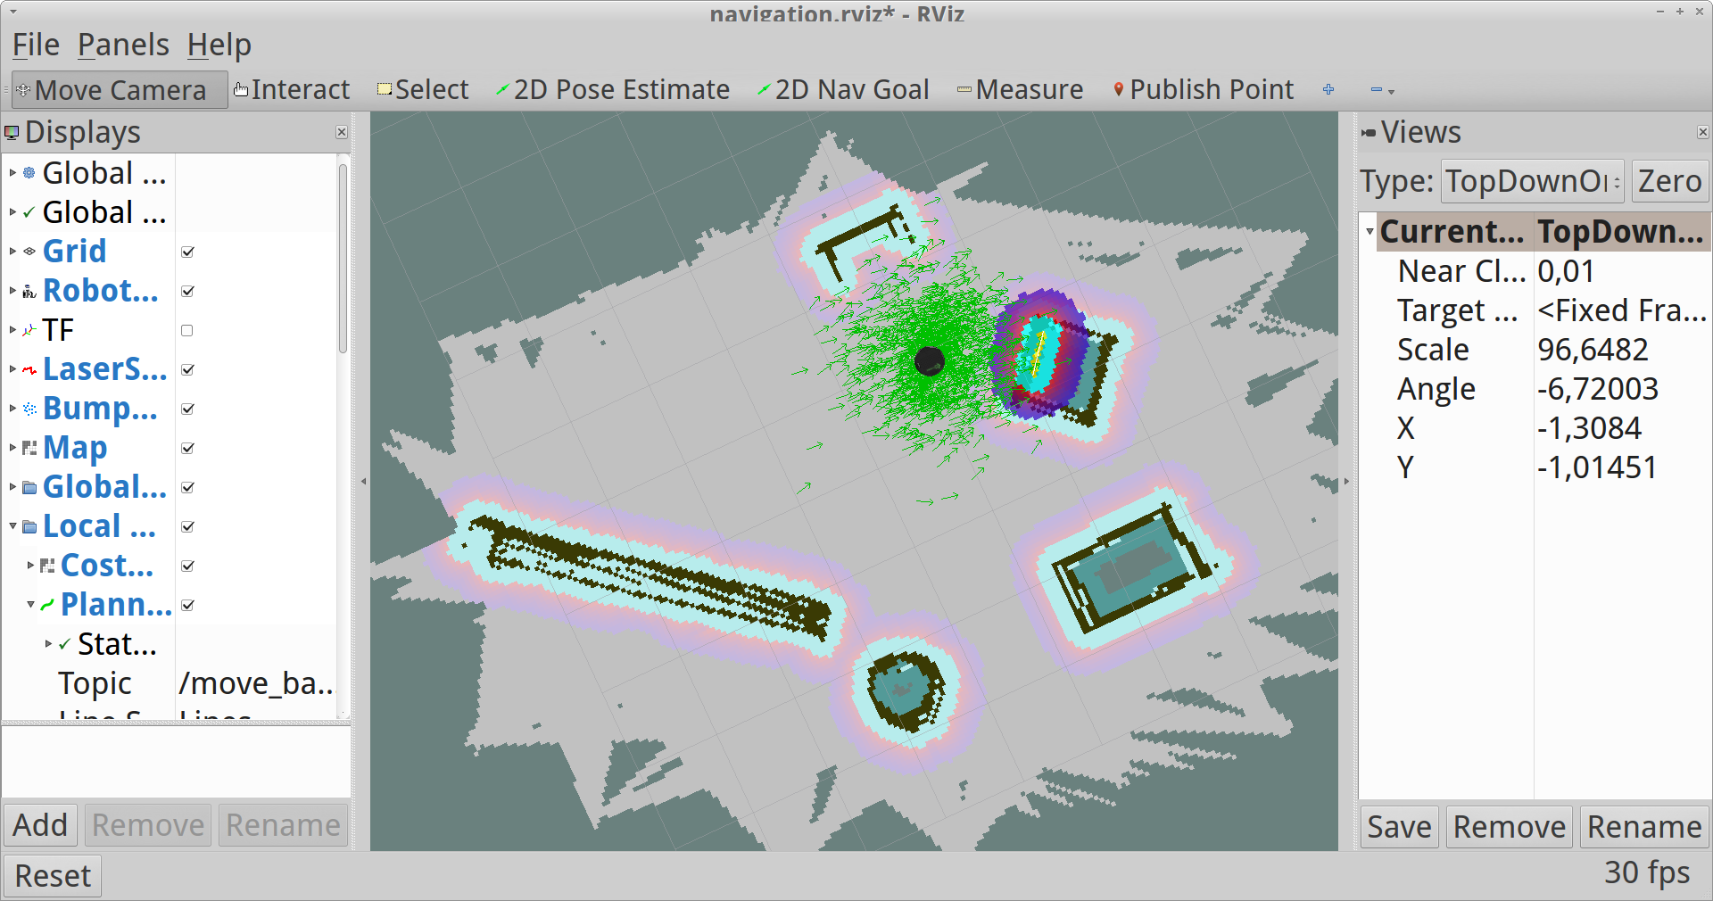Choose the Measure tool

click(1020, 90)
